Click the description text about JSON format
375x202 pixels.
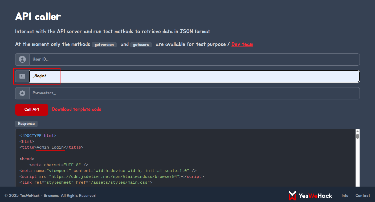(x=113, y=31)
